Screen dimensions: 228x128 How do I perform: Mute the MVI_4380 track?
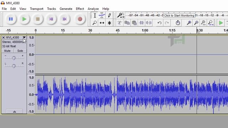[x=7, y=51]
